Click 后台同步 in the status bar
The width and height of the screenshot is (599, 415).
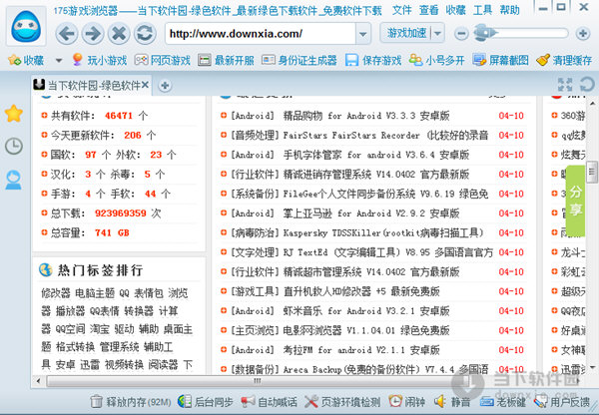206,401
